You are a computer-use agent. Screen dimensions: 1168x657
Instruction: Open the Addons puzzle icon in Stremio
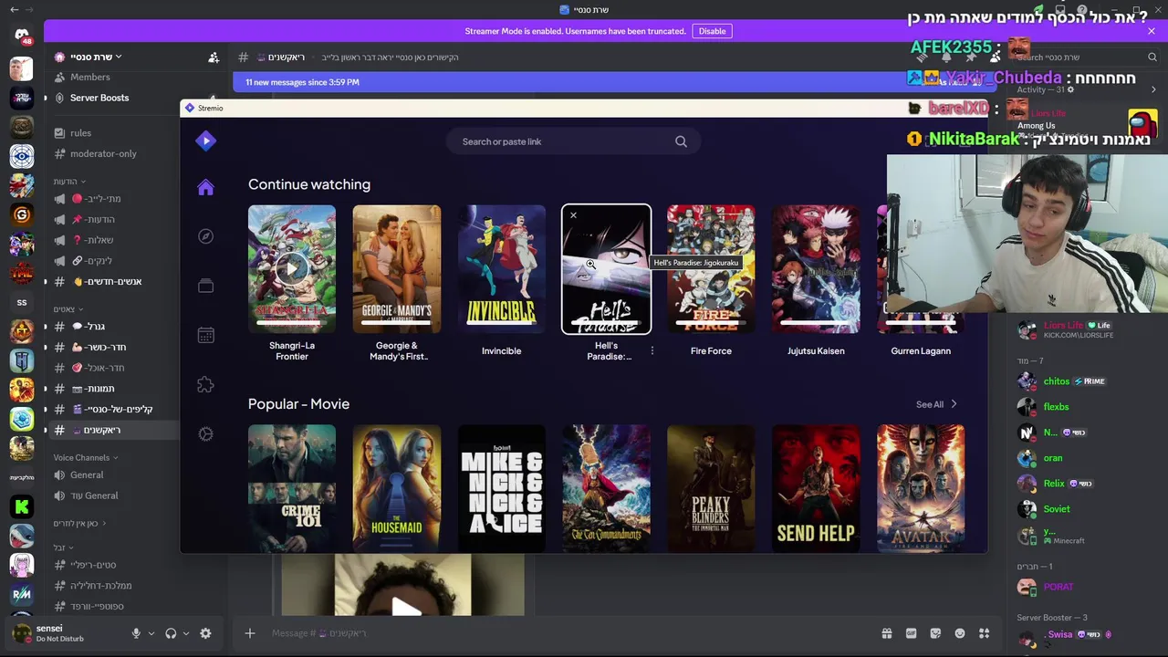(205, 385)
